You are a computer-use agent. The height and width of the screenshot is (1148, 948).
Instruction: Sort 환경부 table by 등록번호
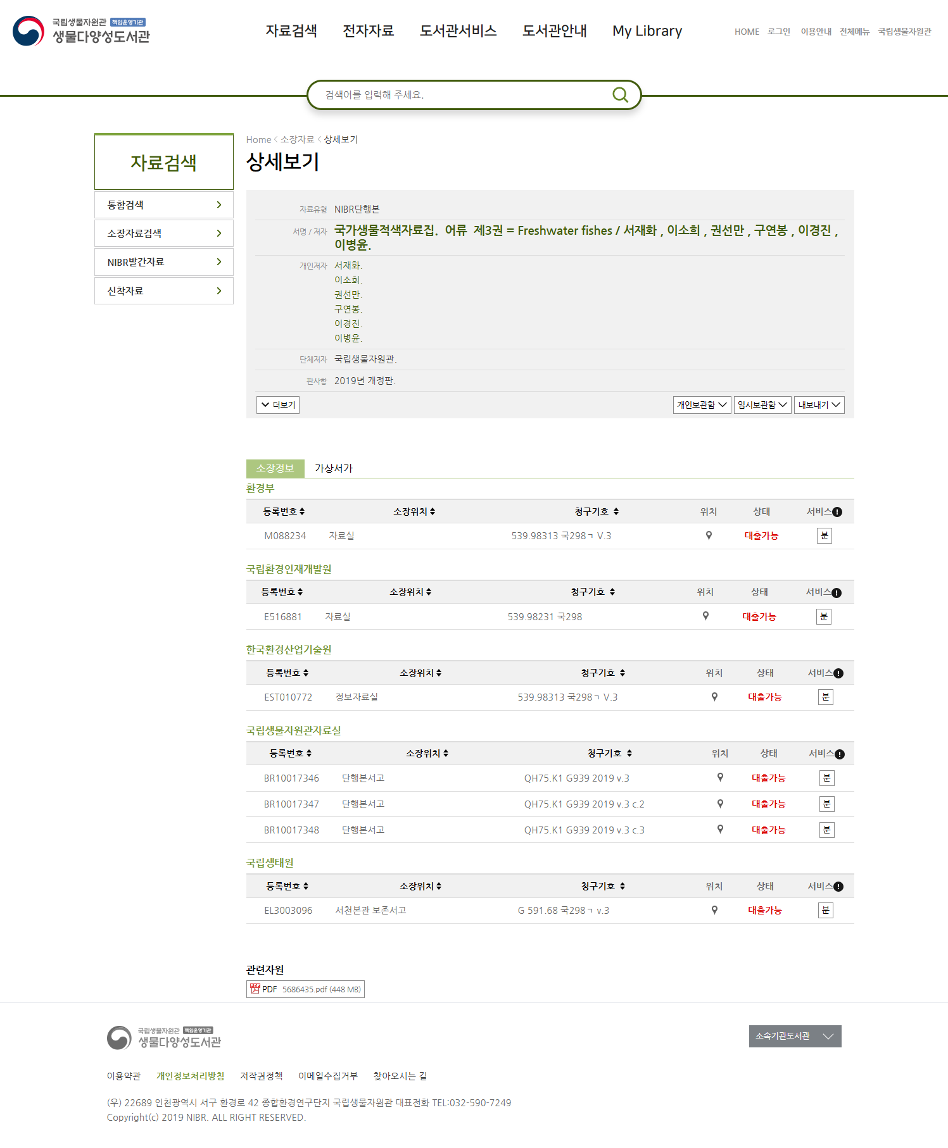click(x=284, y=511)
